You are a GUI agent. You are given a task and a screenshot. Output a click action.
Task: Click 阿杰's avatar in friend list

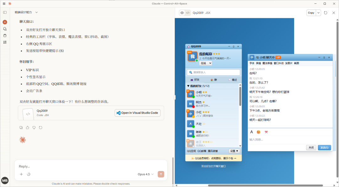point(191,104)
